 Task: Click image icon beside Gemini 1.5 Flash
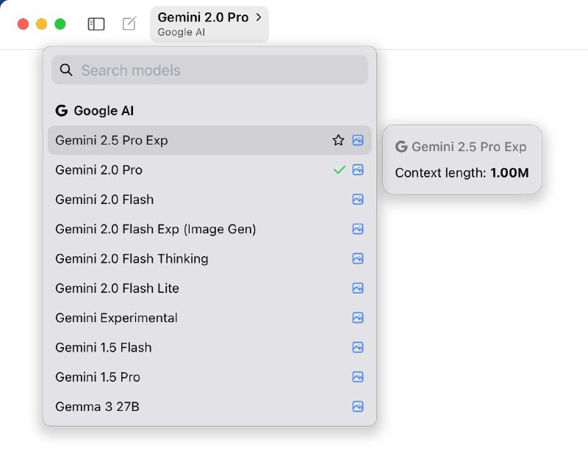point(358,347)
